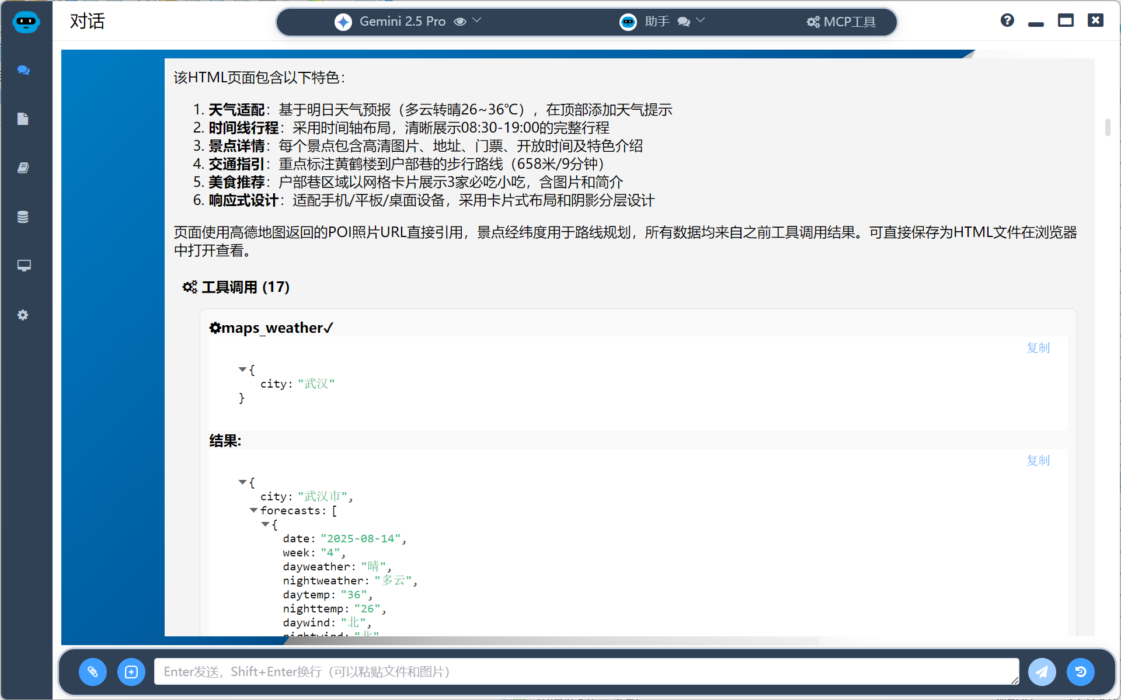Open the knowledge book icon in the sidebar

click(23, 168)
